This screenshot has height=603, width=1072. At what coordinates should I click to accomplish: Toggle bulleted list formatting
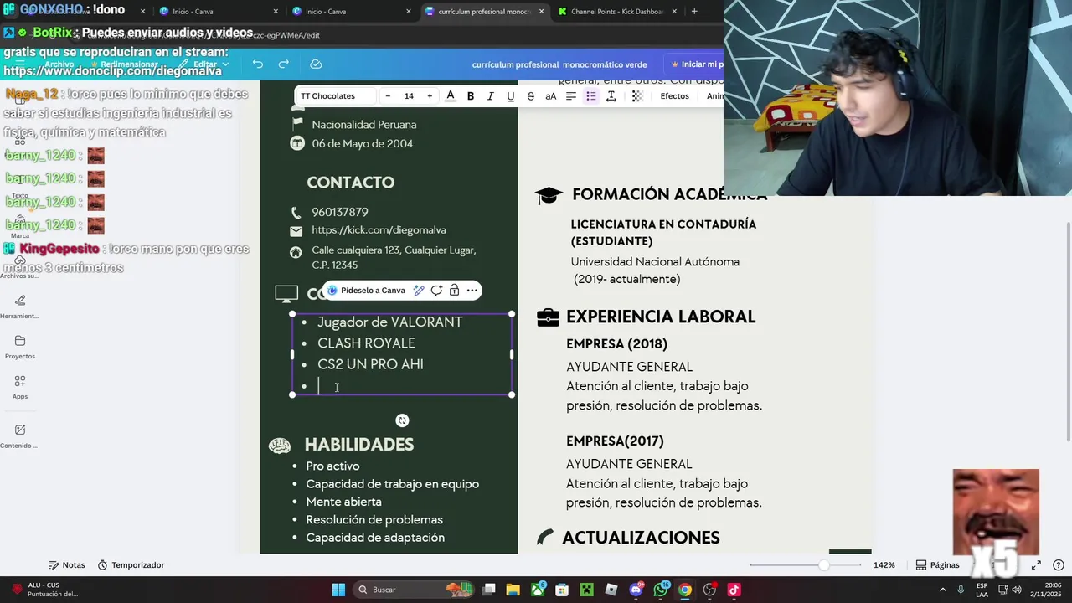pyautogui.click(x=591, y=96)
